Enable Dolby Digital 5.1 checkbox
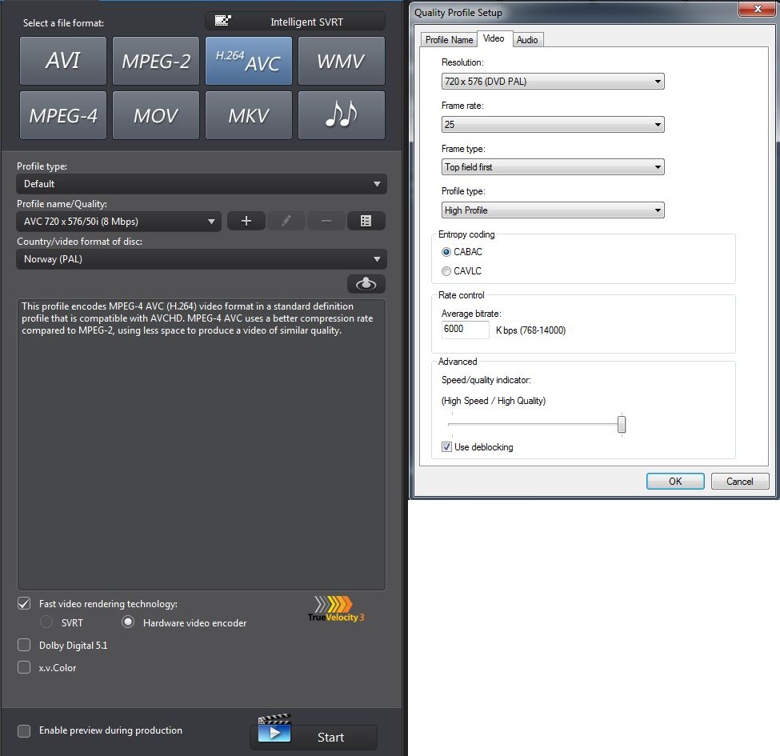This screenshot has height=756, width=780. 24,645
